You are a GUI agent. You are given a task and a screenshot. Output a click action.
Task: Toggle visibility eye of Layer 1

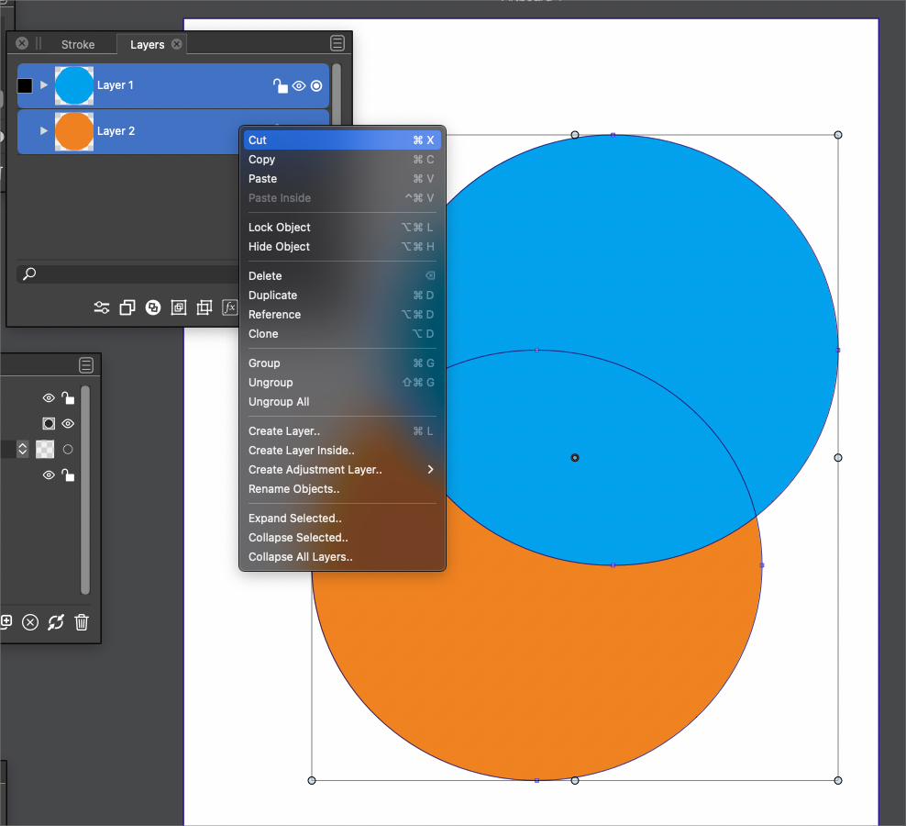[x=299, y=86]
